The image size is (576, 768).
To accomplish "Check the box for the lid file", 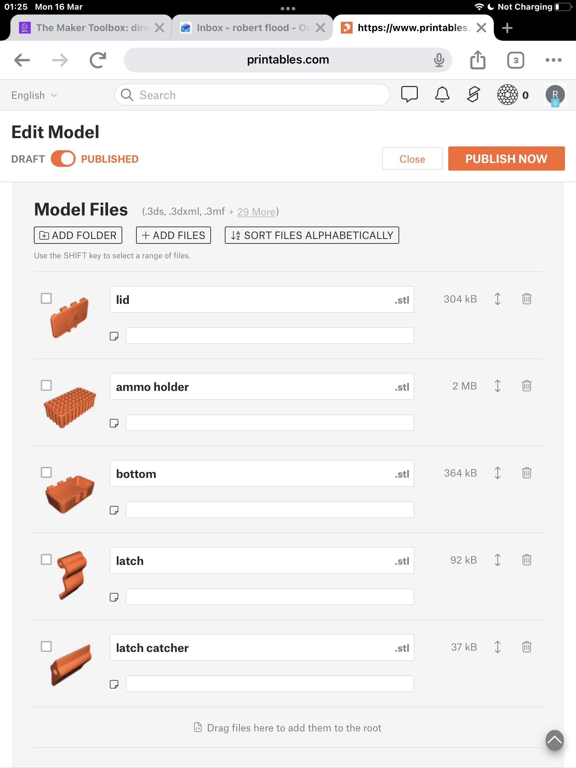I will click(46, 298).
